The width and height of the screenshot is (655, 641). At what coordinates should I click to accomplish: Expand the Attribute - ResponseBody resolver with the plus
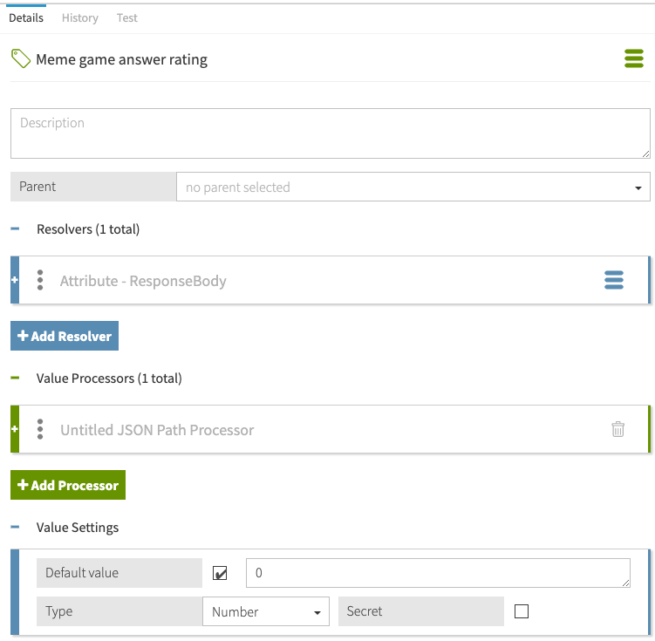pyautogui.click(x=15, y=280)
